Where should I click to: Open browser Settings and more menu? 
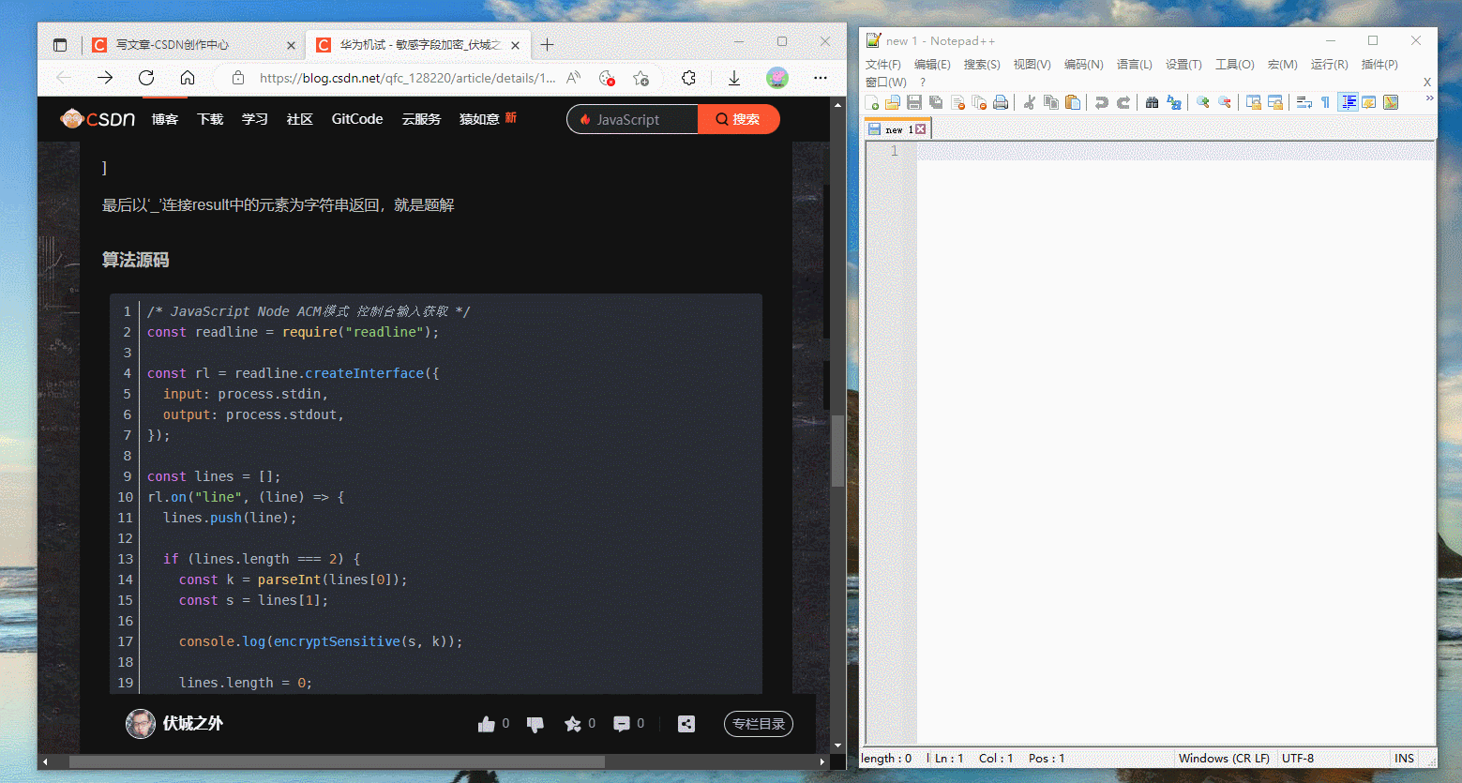821,78
